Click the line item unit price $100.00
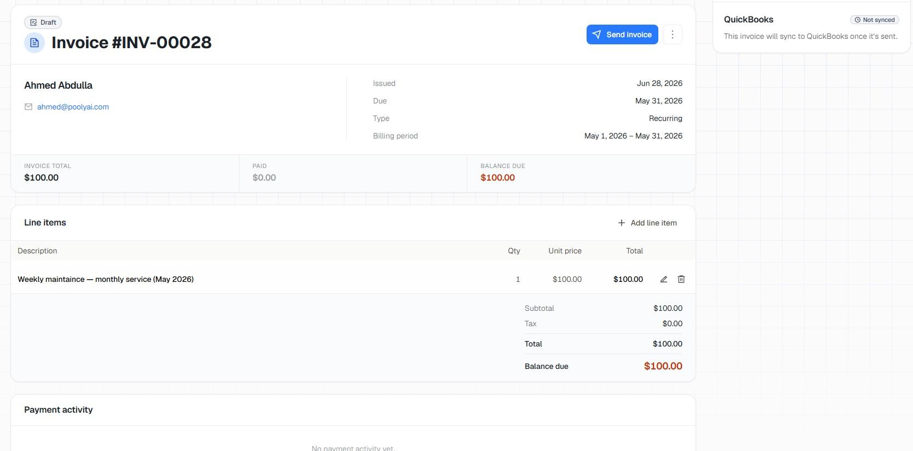This screenshot has width=913, height=451. [x=567, y=279]
